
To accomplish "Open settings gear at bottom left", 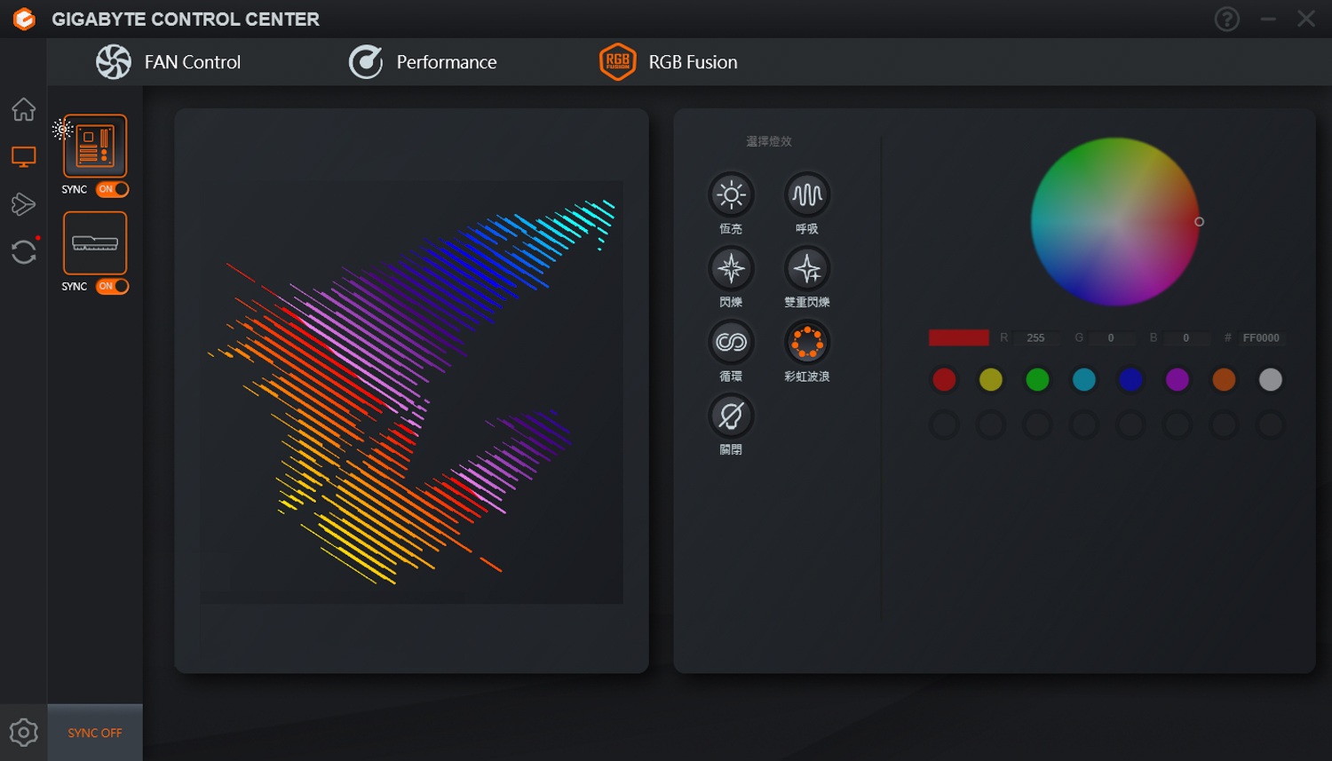I will click(23, 733).
